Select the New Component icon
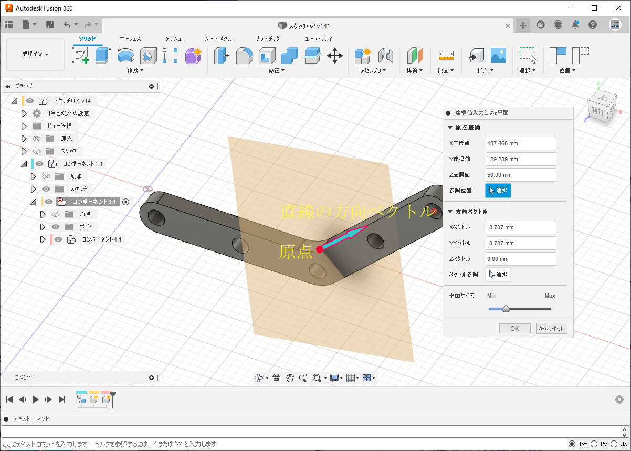Screen dimensions: 631x451 point(363,55)
